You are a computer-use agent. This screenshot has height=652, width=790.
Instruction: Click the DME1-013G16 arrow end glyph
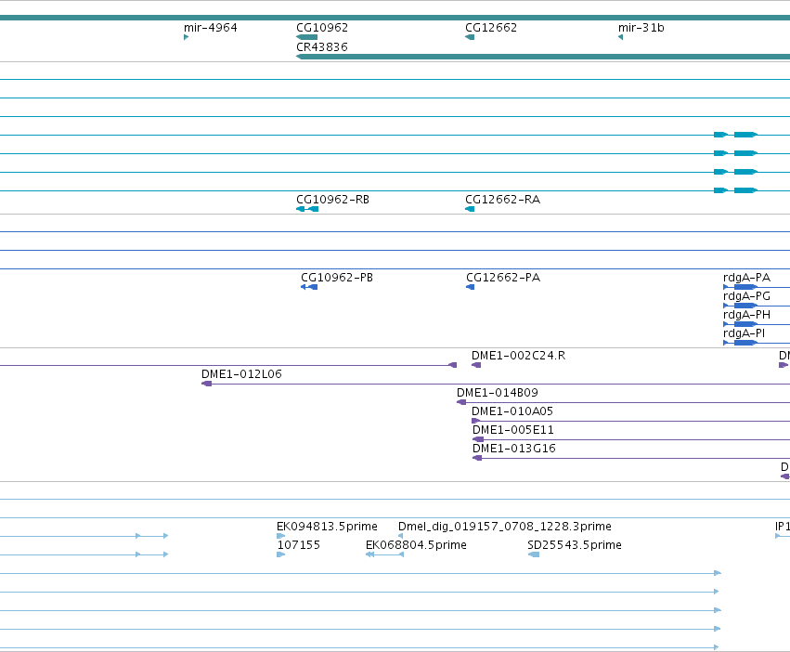pos(477,458)
